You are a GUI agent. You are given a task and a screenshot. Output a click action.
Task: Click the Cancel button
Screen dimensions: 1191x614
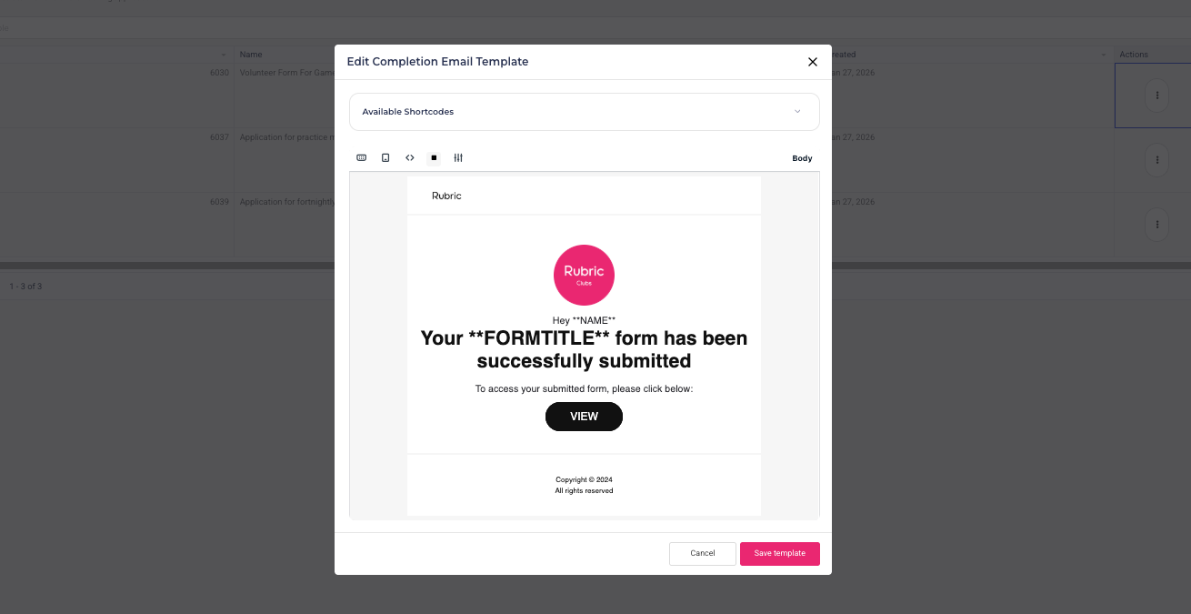(702, 553)
